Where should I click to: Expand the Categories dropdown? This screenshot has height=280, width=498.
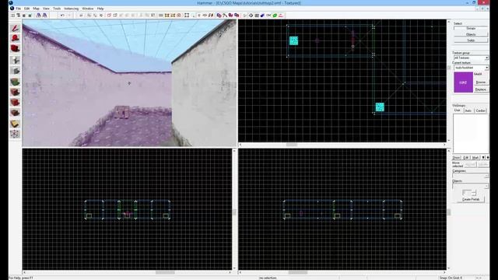point(486,176)
